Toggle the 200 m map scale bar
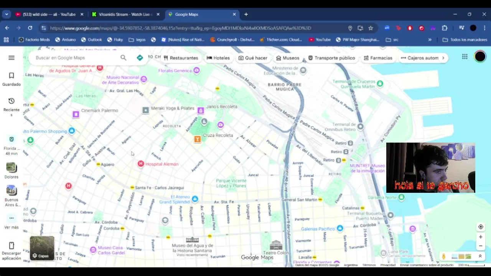Image resolution: width=491 pixels, height=276 pixels. [471, 265]
